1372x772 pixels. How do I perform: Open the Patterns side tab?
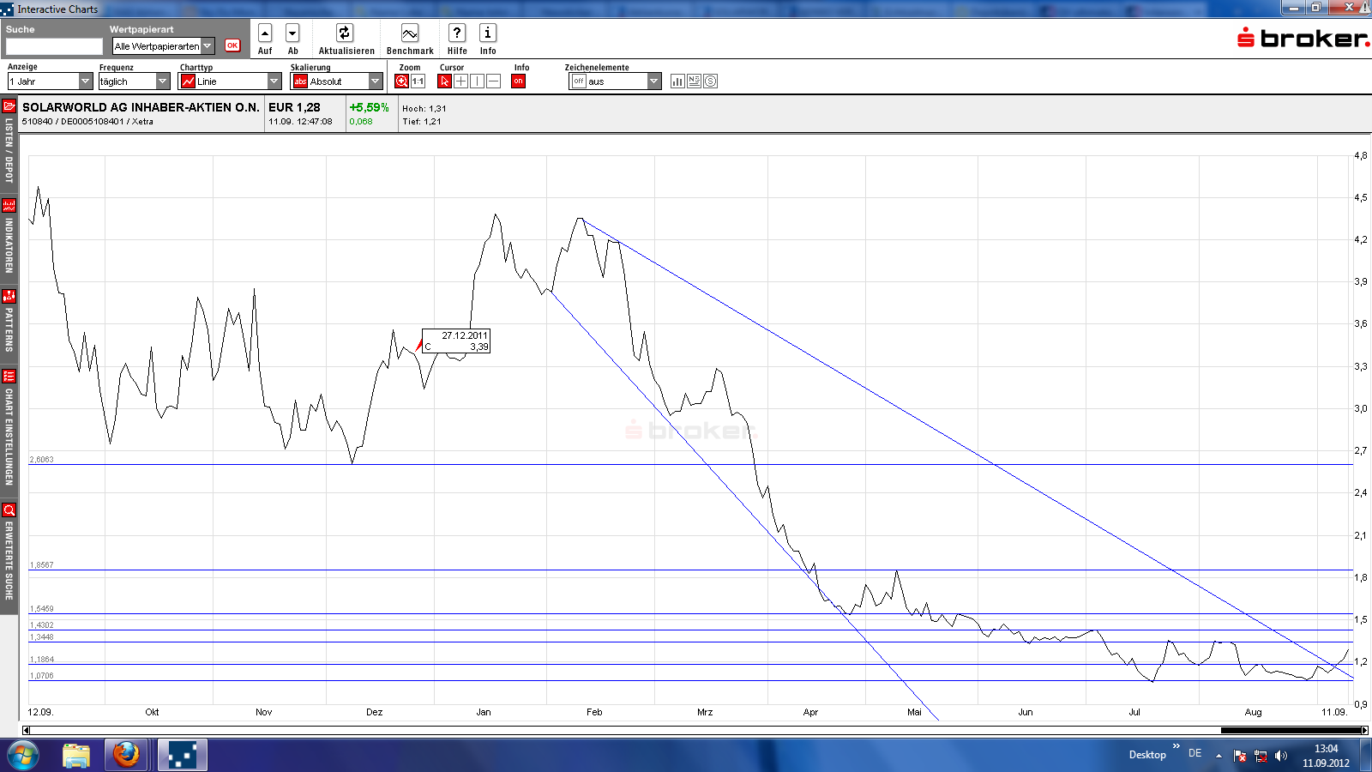tap(9, 322)
